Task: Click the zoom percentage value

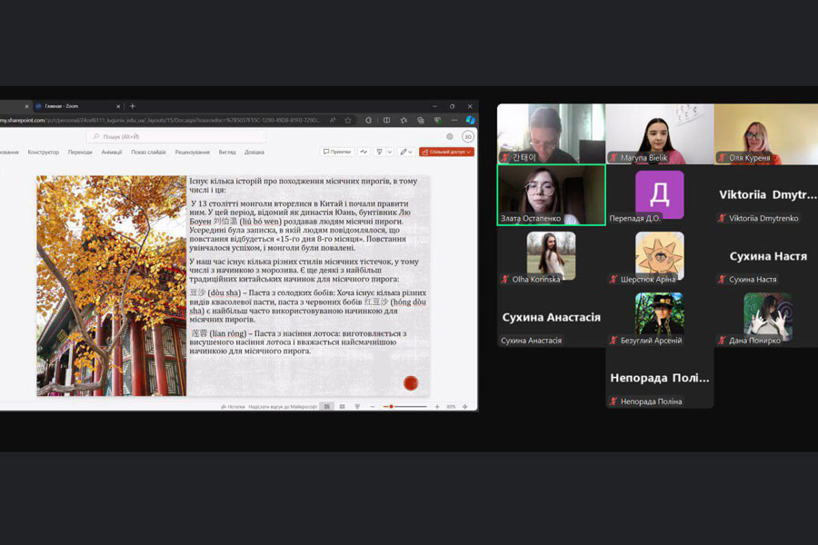Action: click(x=451, y=407)
